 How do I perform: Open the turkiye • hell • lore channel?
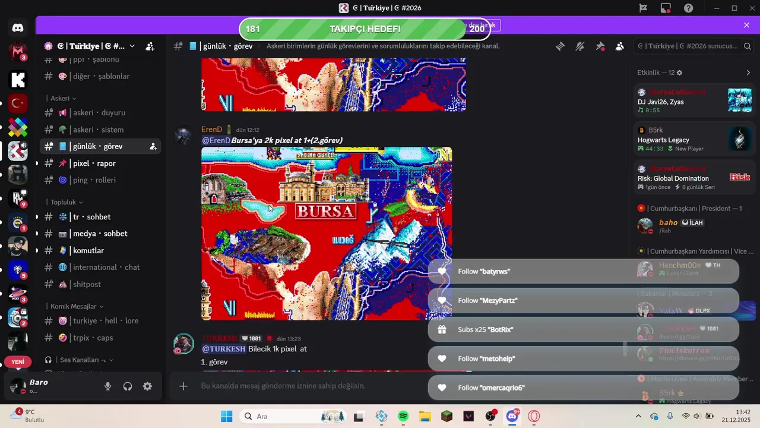[100, 320]
